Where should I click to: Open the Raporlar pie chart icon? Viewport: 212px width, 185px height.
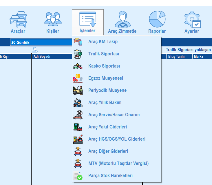coord(157,20)
